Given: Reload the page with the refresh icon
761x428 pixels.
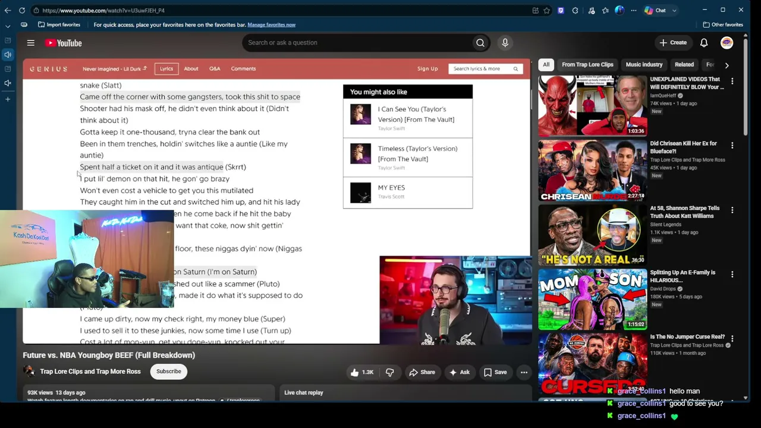Looking at the screenshot, I should pos(22,10).
